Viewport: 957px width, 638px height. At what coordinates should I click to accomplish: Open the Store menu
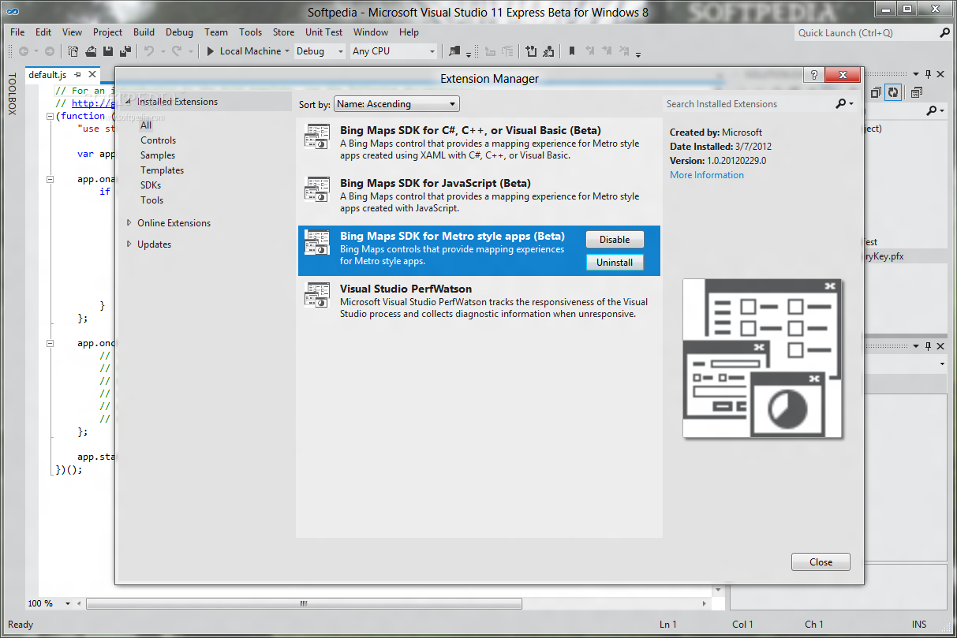283,32
